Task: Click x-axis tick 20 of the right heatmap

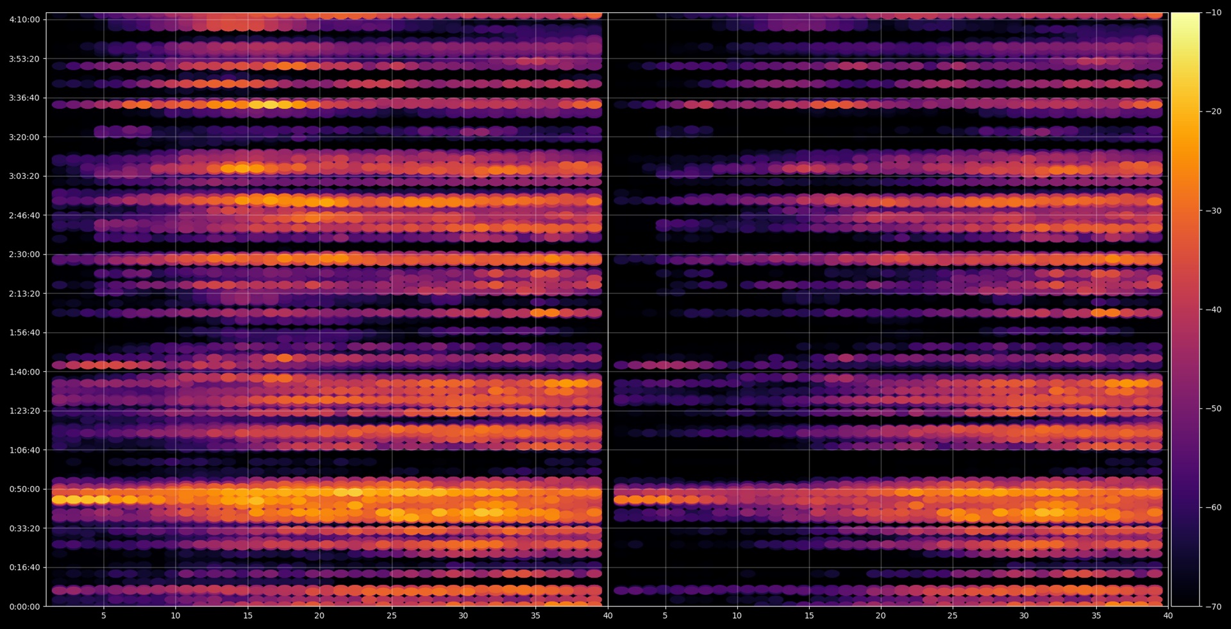Action: click(x=881, y=616)
